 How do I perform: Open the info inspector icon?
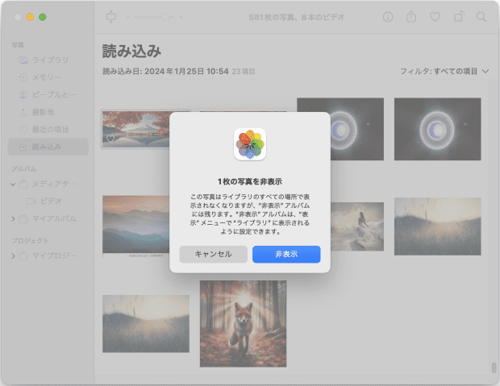388,17
